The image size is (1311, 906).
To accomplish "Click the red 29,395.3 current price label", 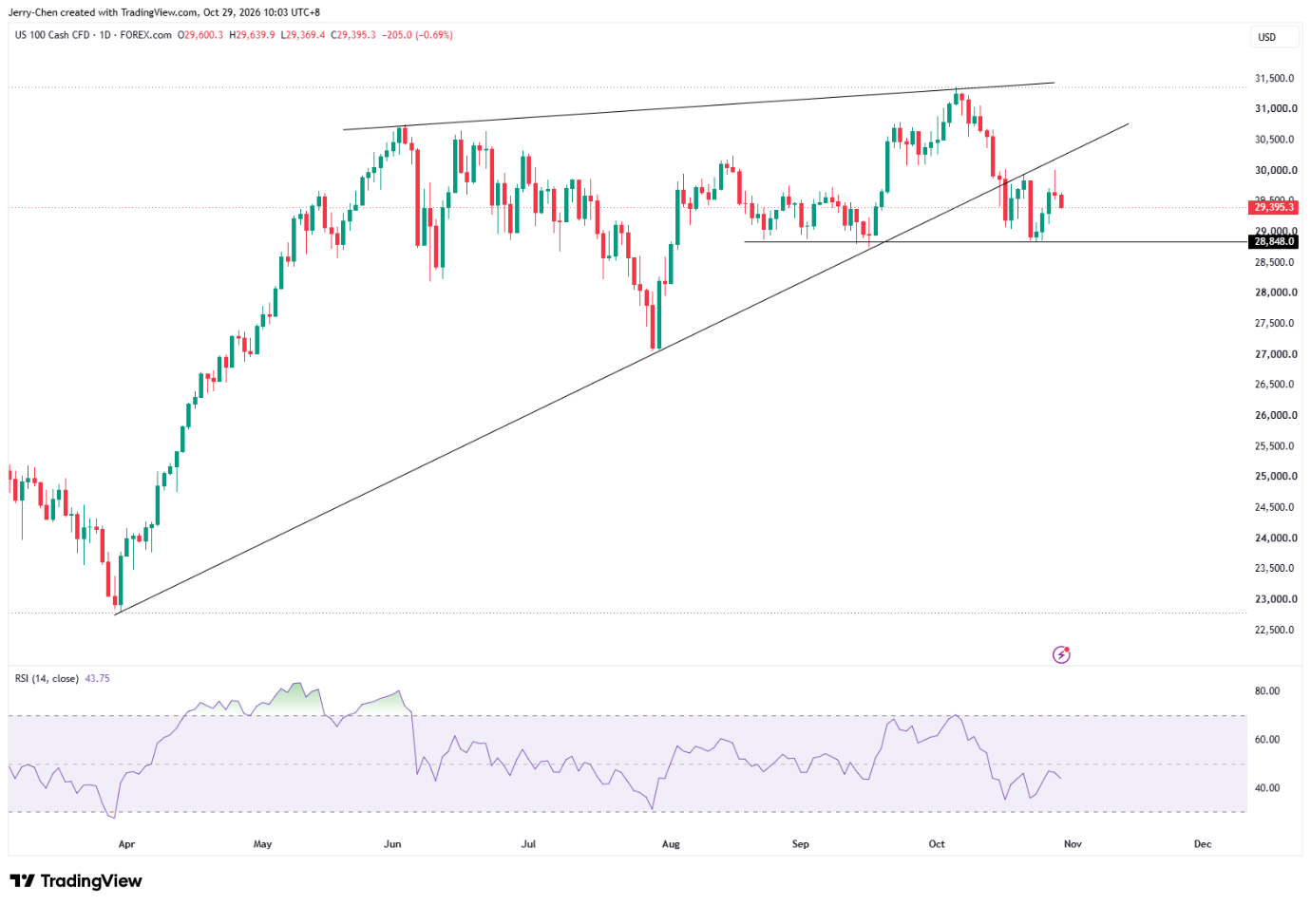I will click(1273, 207).
